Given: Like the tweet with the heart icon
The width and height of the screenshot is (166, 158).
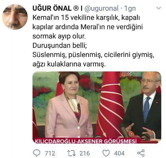Looking at the screenshot, I should coord(106,153).
